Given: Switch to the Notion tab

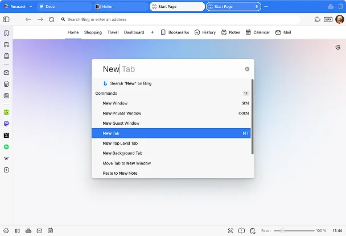Looking at the screenshot, I should point(120,7).
